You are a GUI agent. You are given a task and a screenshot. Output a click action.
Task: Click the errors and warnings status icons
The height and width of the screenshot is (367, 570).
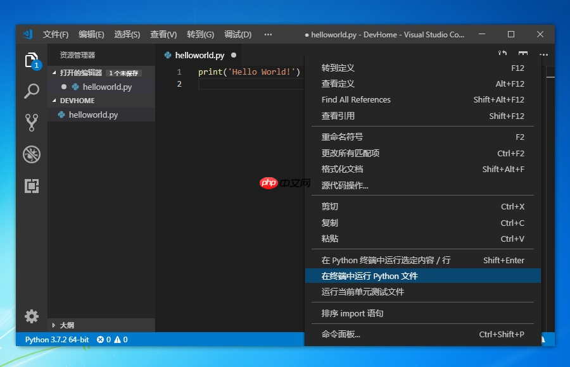(x=112, y=339)
